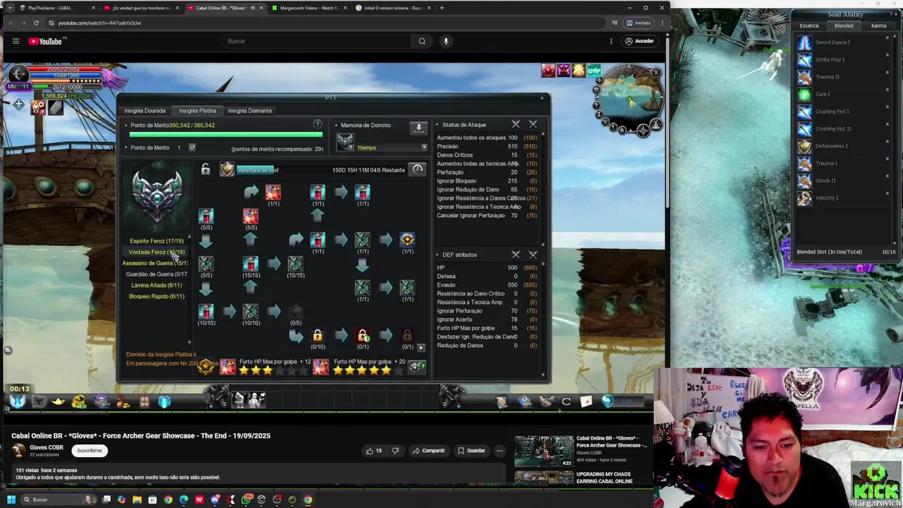Switch to Insignia Dourada tab
Image resolution: width=903 pixels, height=508 pixels.
click(x=145, y=111)
